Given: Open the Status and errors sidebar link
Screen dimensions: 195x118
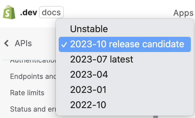Looking at the screenshot, I should pos(32,109).
